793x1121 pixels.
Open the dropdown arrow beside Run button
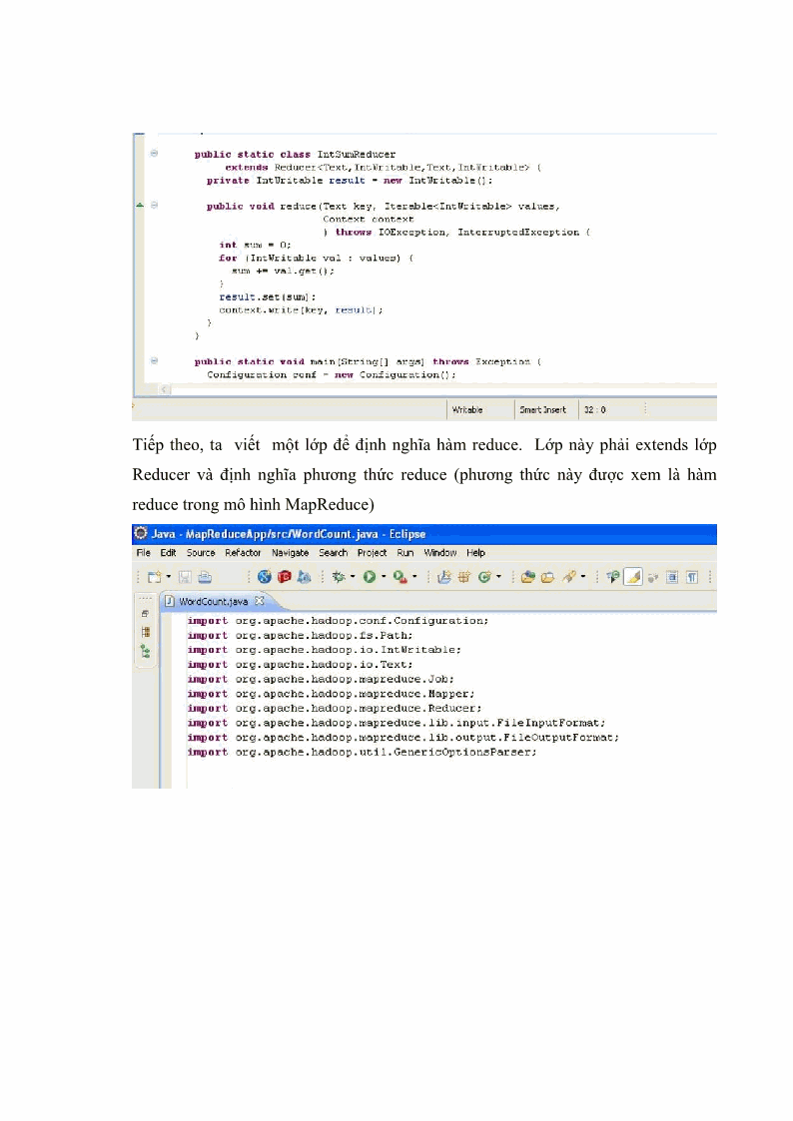383,577
